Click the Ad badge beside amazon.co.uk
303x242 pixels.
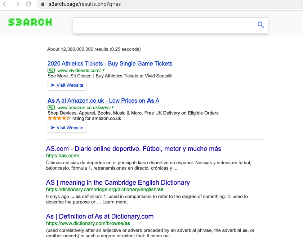(51, 107)
